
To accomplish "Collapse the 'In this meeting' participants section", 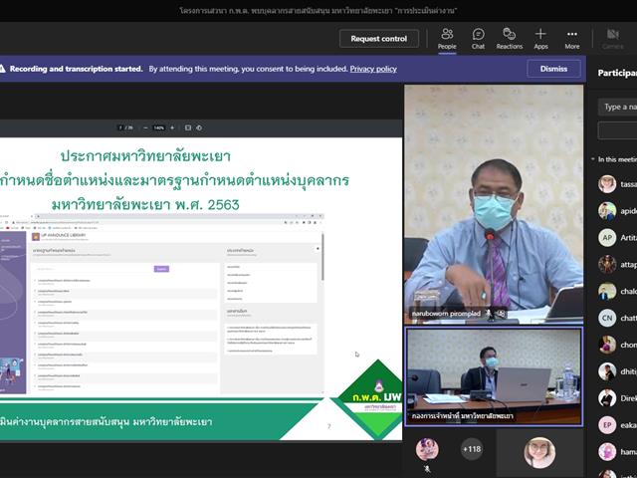I will point(593,159).
